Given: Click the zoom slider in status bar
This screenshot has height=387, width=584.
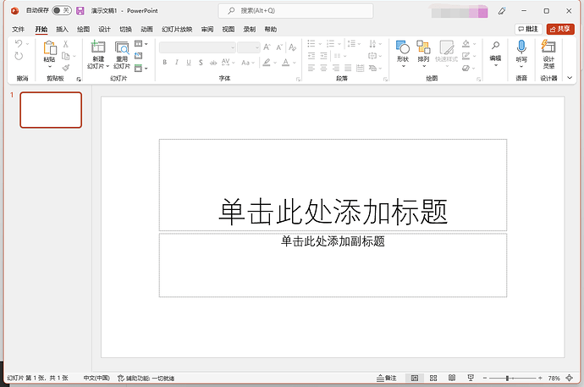Looking at the screenshot, I should pos(508,378).
